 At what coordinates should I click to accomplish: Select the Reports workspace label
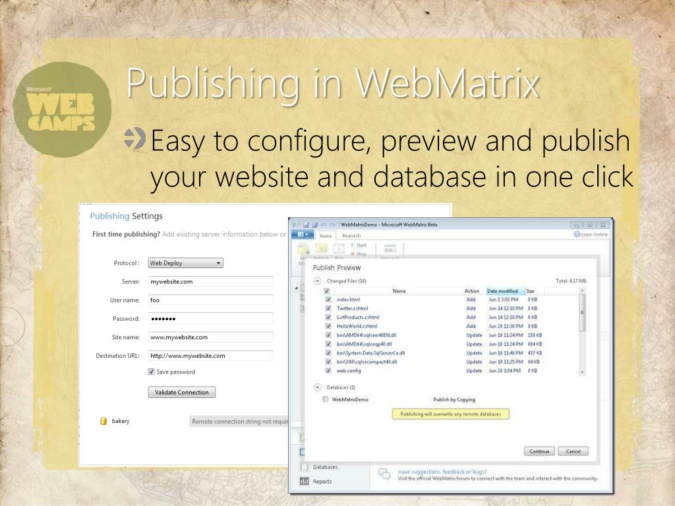pos(322,482)
